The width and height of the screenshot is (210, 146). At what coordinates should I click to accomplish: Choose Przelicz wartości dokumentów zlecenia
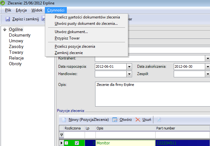87,17
